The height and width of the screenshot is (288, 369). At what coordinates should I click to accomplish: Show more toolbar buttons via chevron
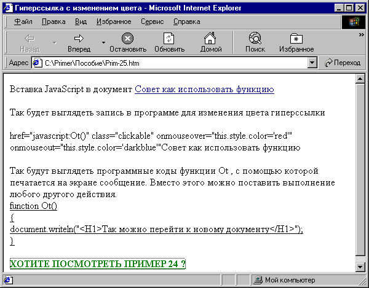(361, 35)
